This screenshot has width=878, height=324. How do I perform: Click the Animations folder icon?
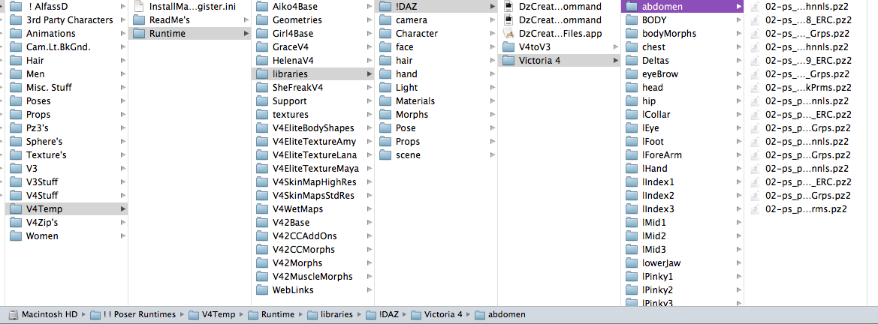[x=17, y=34]
